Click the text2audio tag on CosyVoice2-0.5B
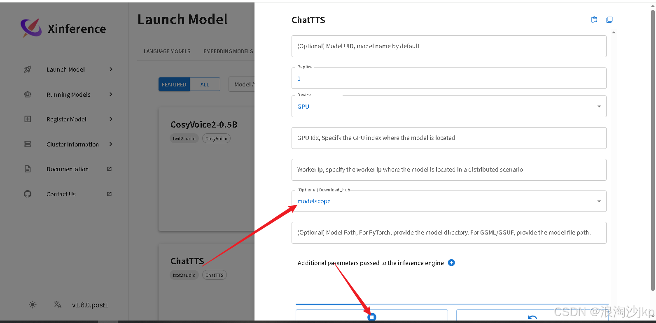 point(184,139)
